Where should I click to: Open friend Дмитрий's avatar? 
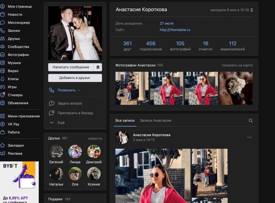[x=94, y=152]
